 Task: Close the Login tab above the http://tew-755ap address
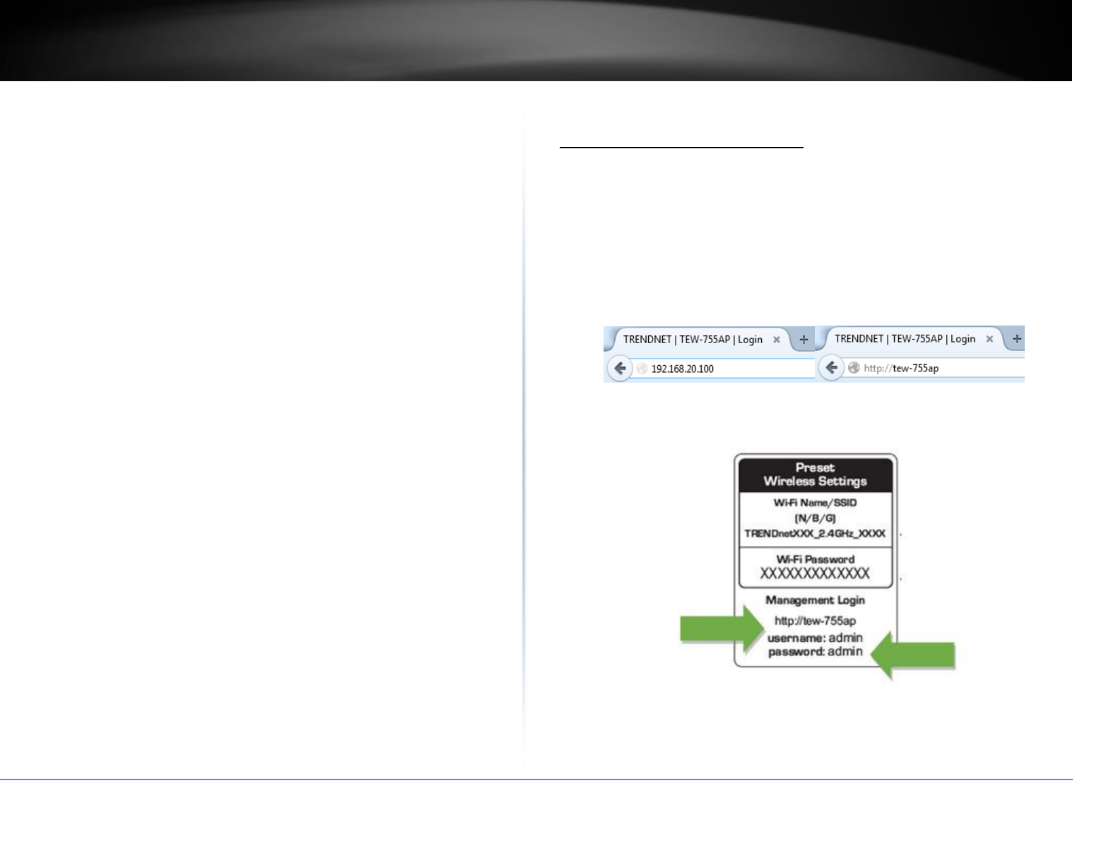[989, 339]
